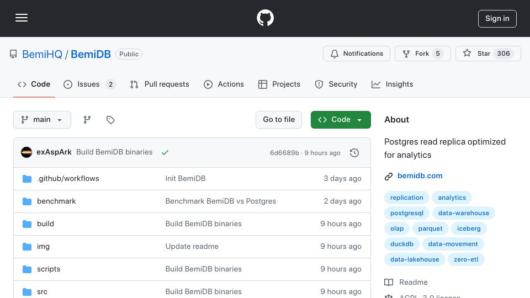
Task: Select the olap topic tag
Action: click(397, 228)
